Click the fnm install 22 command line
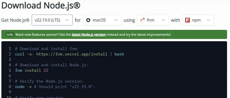The image size is (230, 98). click(x=32, y=70)
